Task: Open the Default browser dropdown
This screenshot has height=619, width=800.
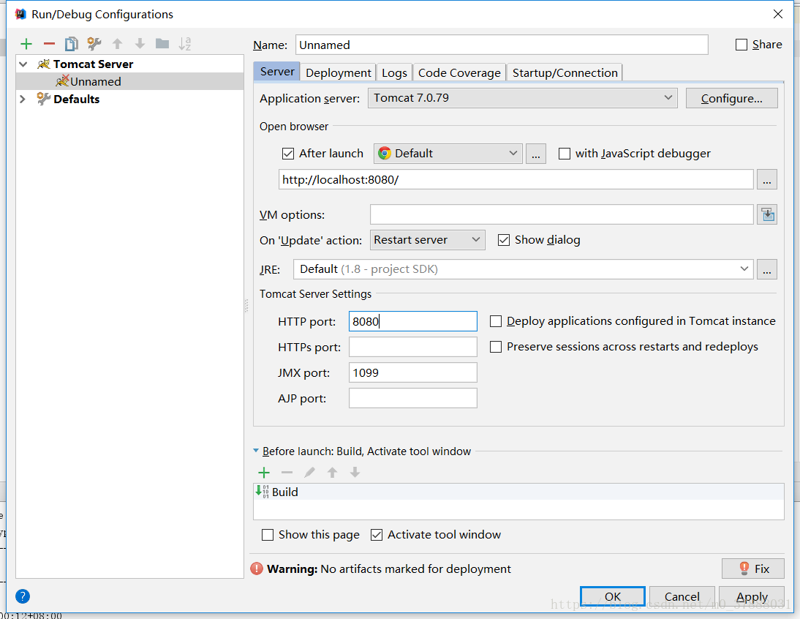Action: point(448,154)
